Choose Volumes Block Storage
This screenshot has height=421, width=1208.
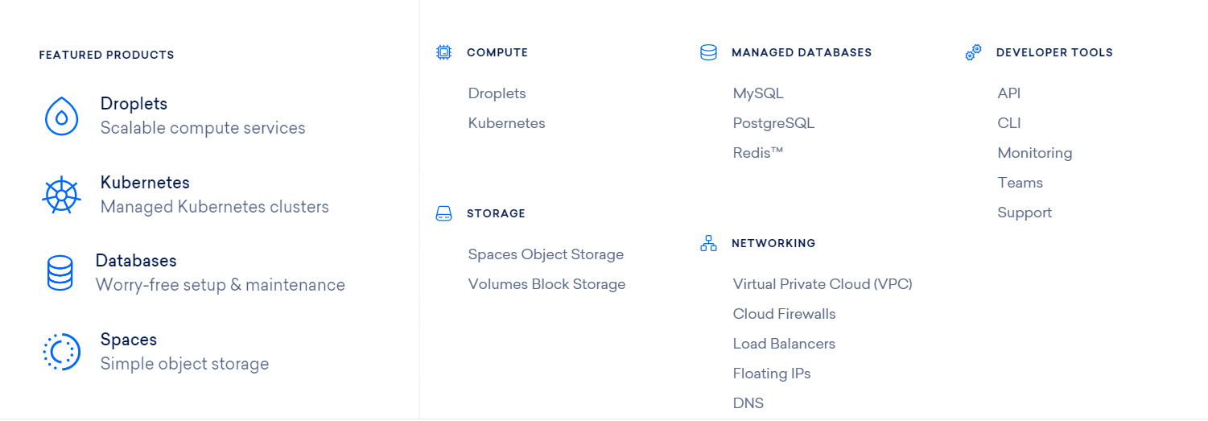tap(546, 284)
